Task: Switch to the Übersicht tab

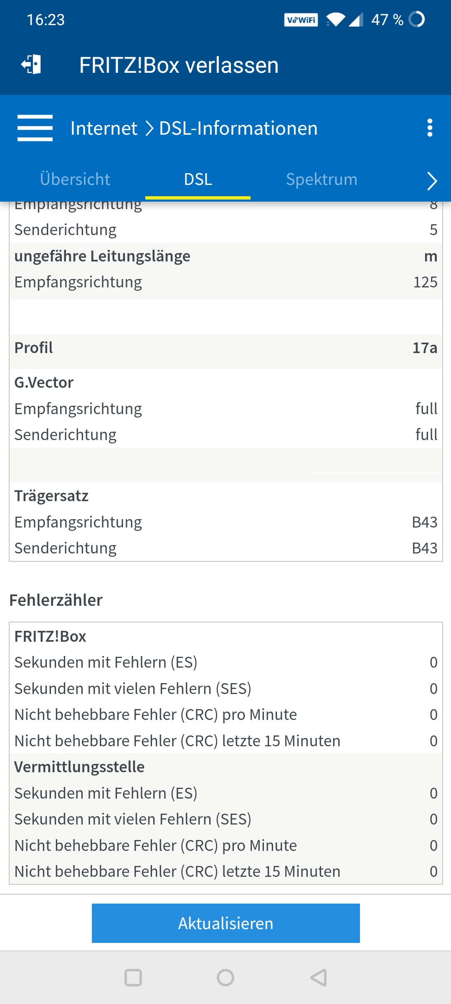Action: (x=75, y=179)
